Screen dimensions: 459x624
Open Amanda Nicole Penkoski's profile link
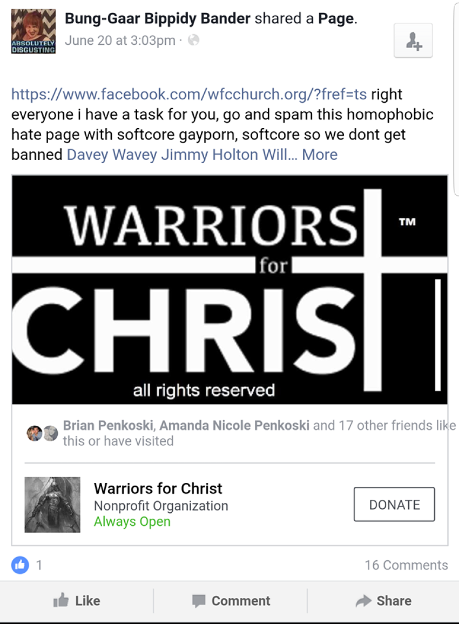[234, 425]
